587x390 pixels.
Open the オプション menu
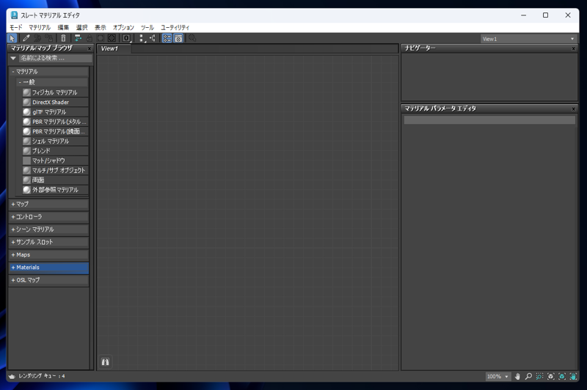pos(123,27)
